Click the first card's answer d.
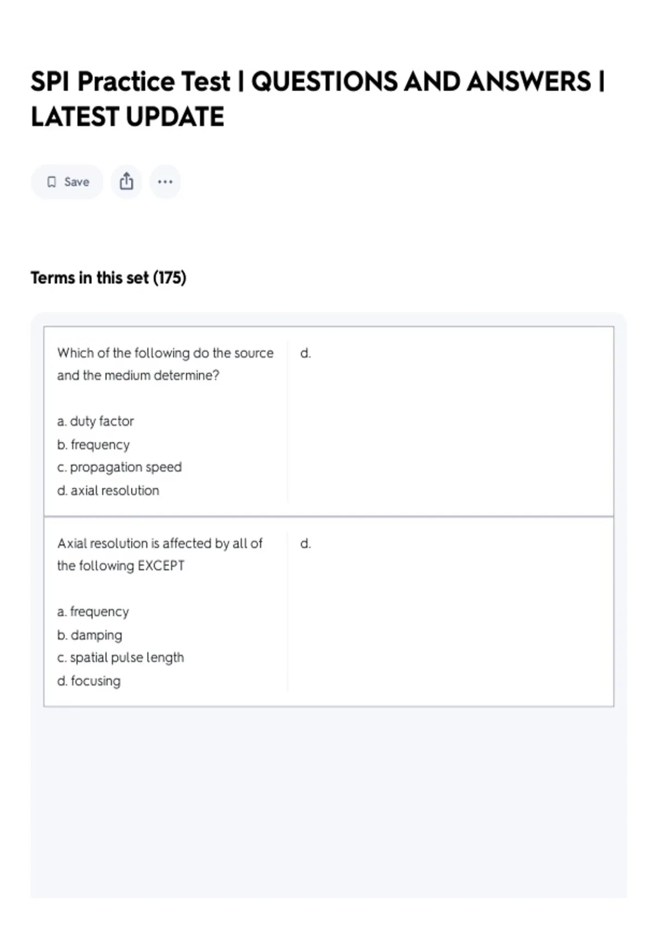Viewport: 657px width, 931px height. (x=306, y=353)
